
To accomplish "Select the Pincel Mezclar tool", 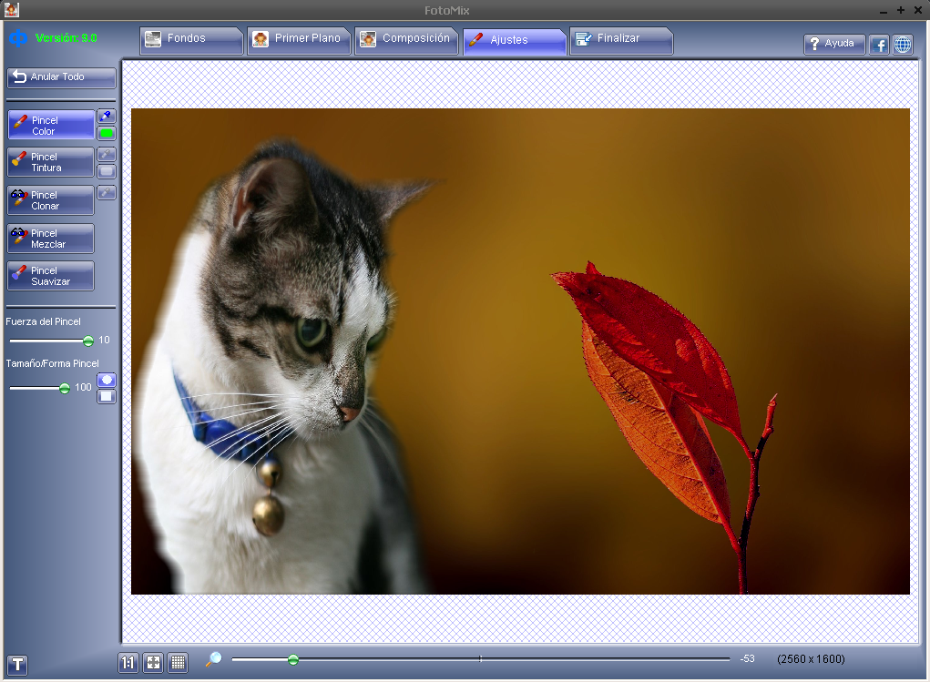I will tap(49, 238).
